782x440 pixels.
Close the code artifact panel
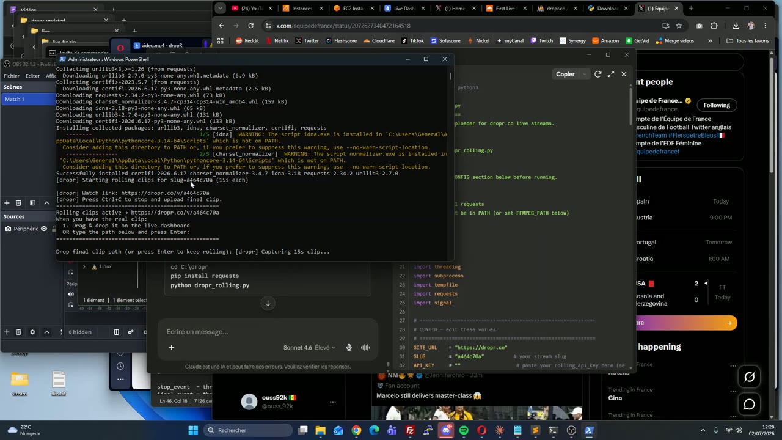[624, 75]
